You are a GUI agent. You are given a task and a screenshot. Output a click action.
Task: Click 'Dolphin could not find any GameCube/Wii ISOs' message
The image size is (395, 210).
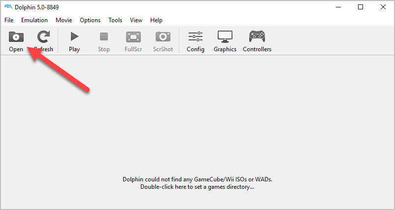(197, 179)
